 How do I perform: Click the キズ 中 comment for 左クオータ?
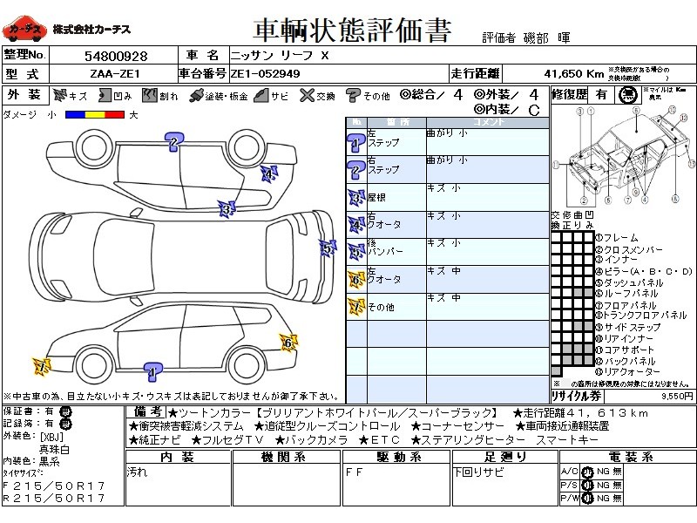point(443,270)
